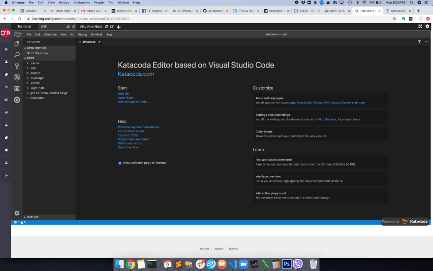This screenshot has height=271, width=433.
Task: Open the Katacoda.com link
Action: pos(136,74)
